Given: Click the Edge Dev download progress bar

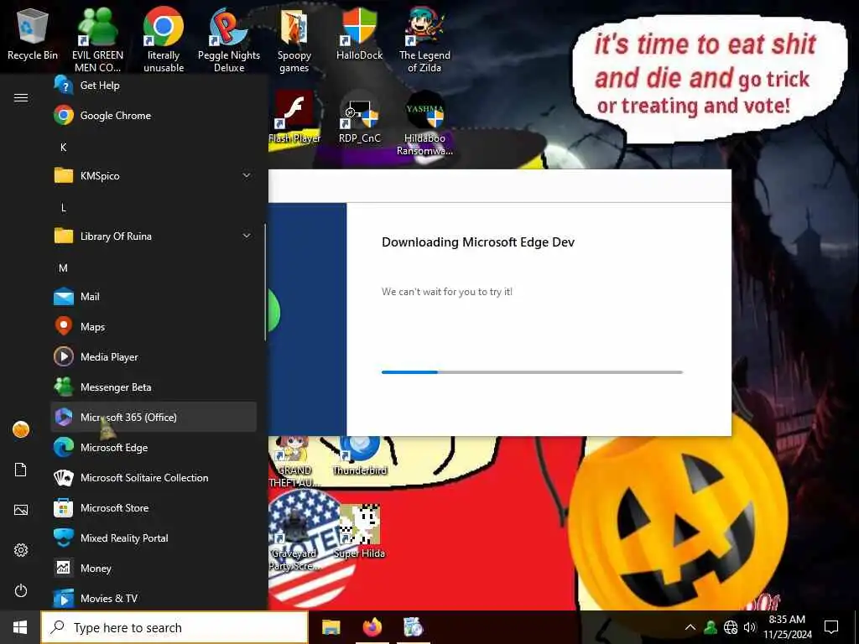Looking at the screenshot, I should point(532,372).
